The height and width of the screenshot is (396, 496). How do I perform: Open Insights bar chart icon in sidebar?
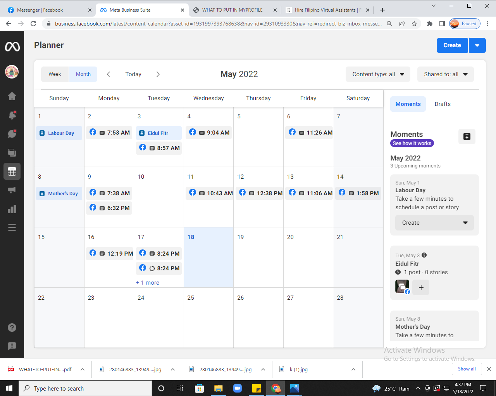[12, 209]
